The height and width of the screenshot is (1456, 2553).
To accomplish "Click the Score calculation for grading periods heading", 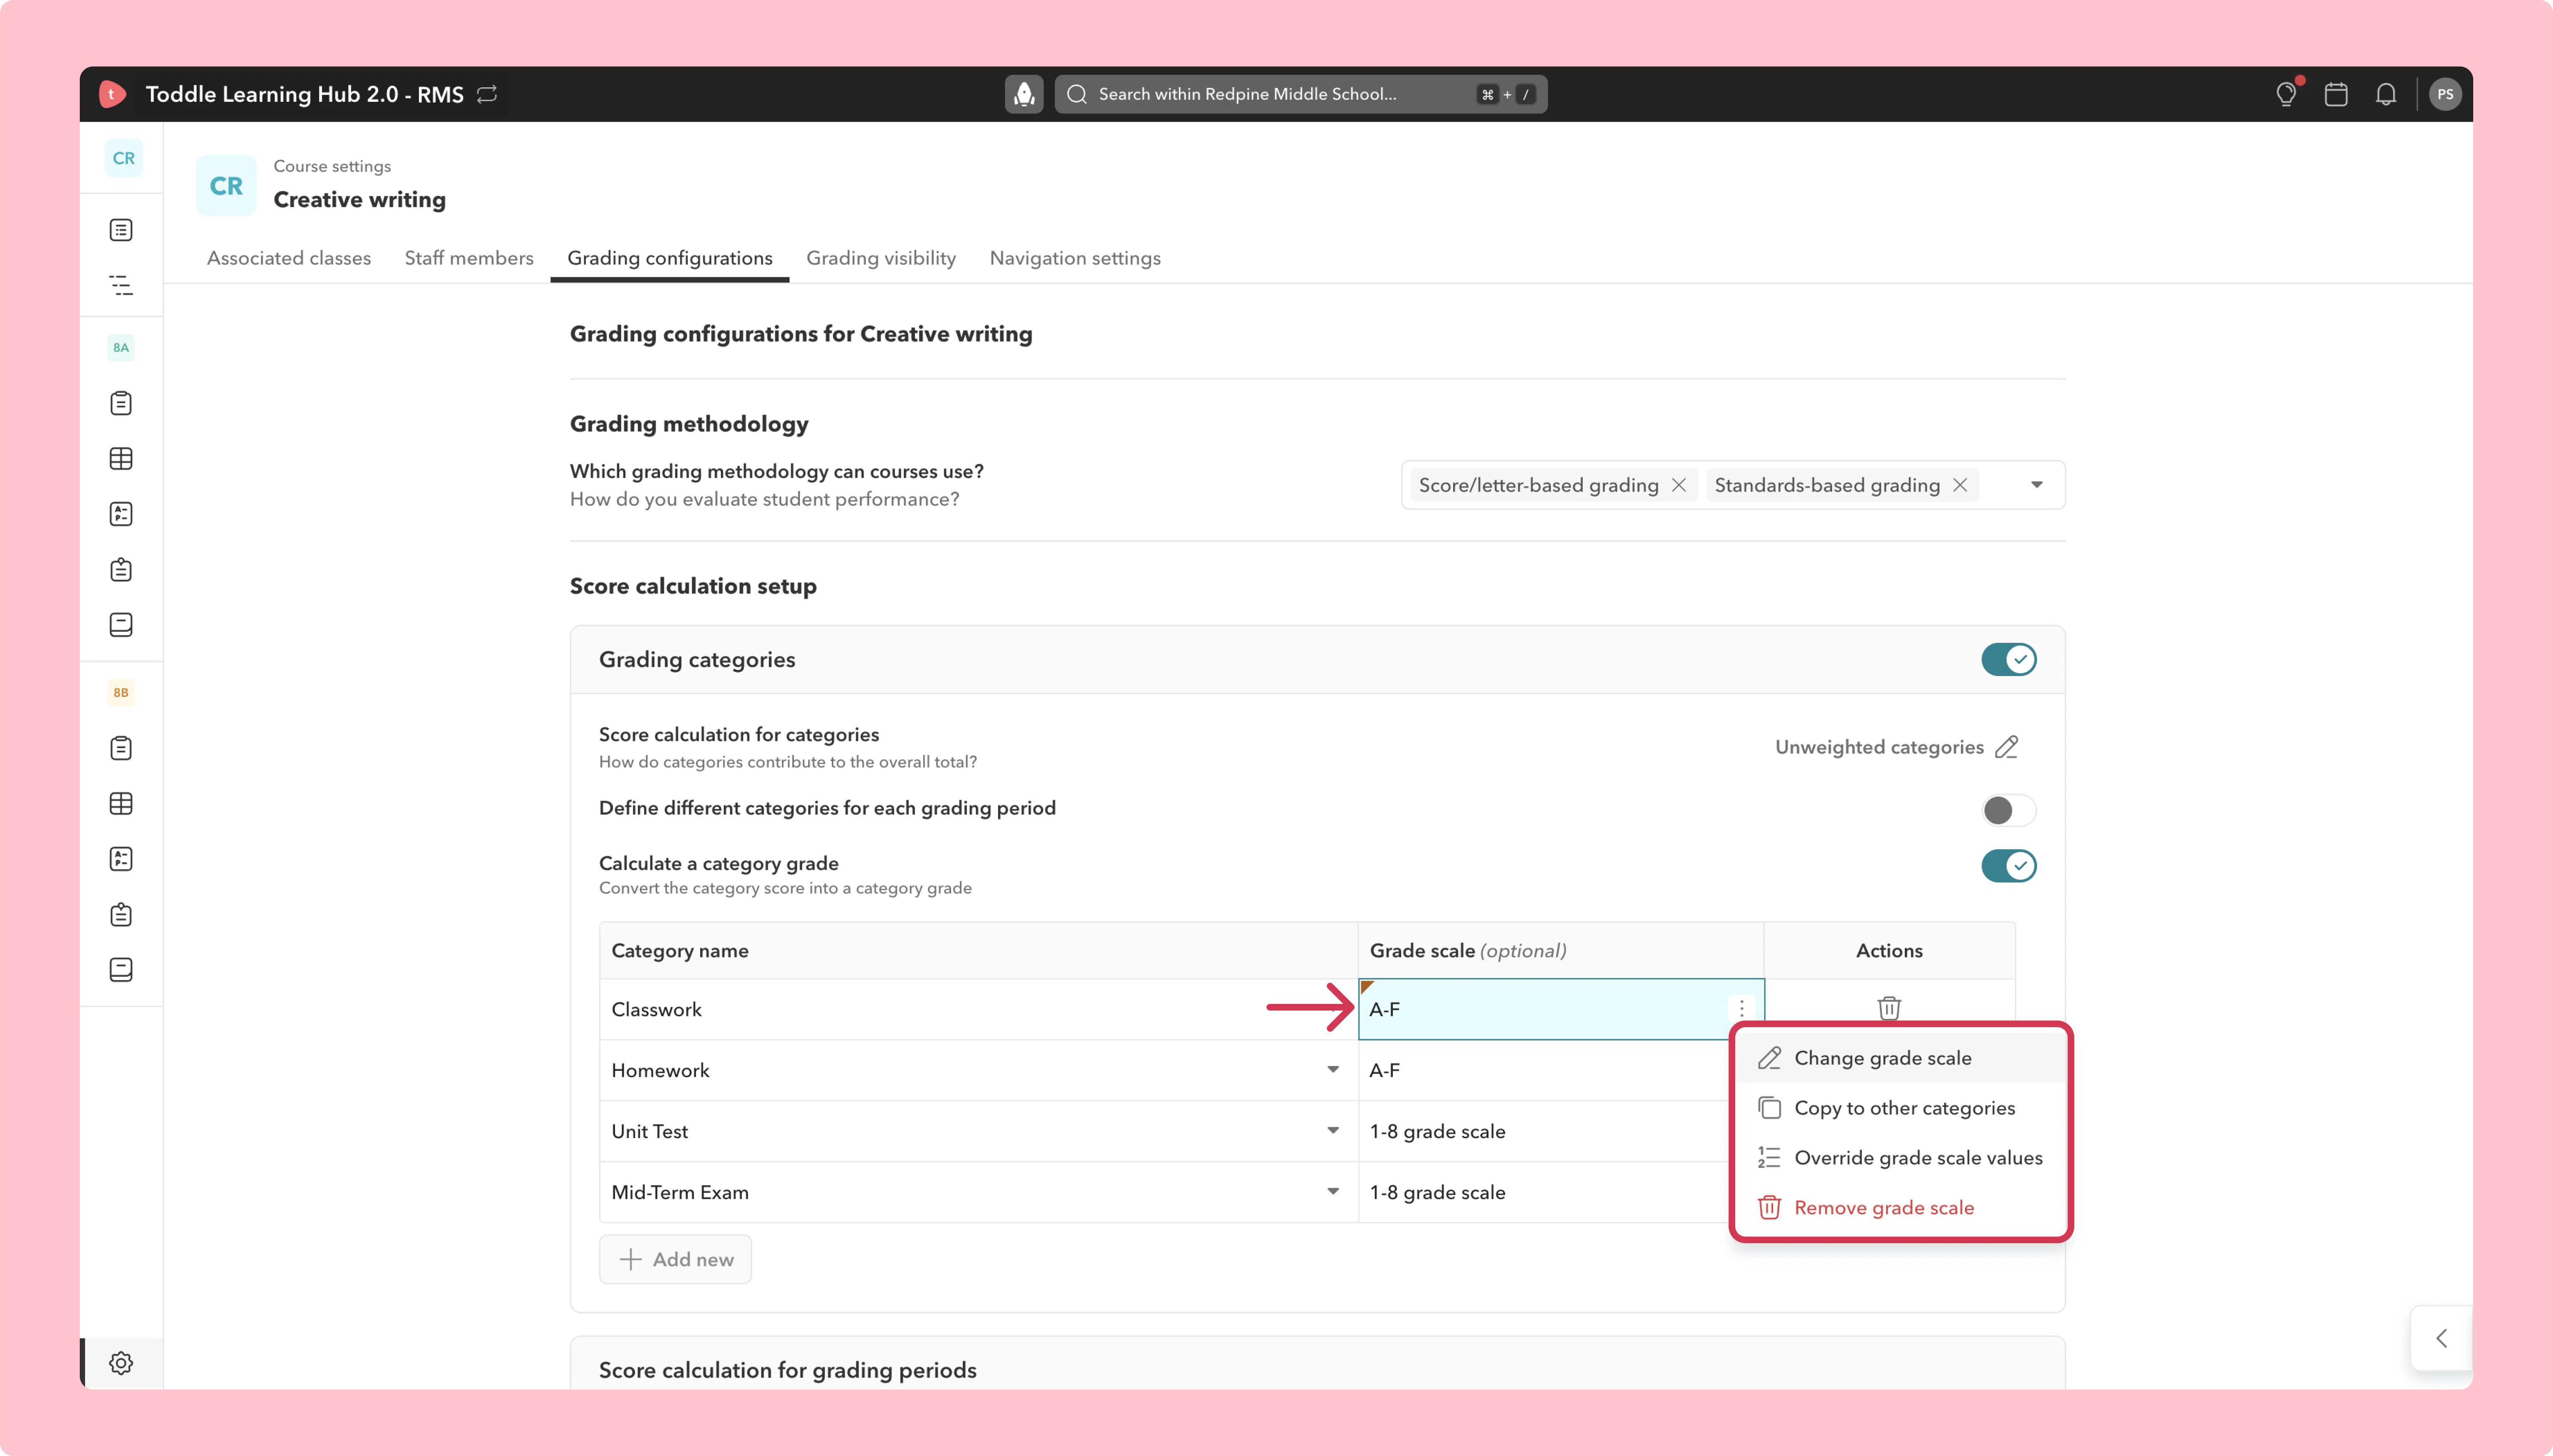I will tap(788, 1370).
